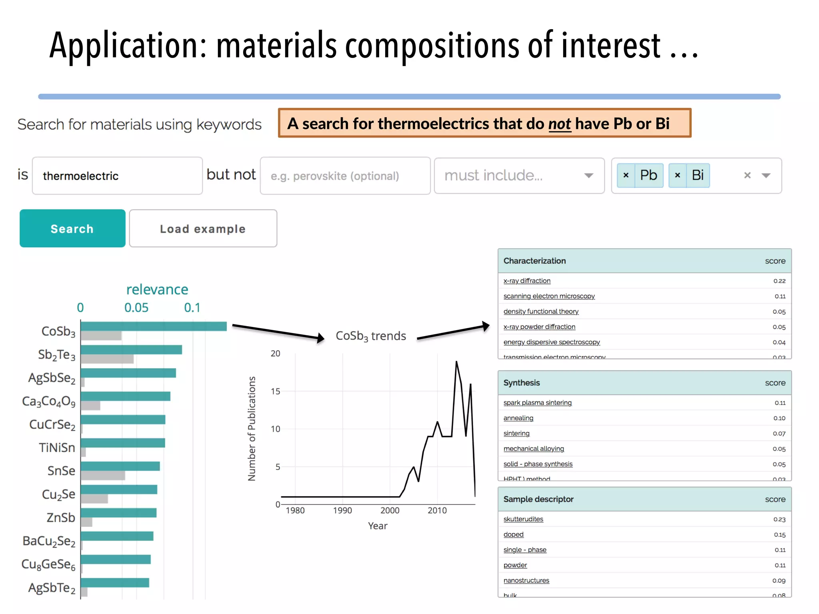Click the Sb2Te3 teal relevance bar
The image size is (819, 614).
tap(131, 350)
